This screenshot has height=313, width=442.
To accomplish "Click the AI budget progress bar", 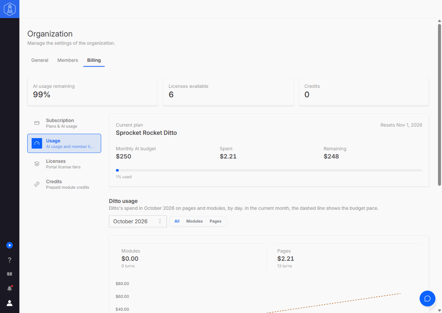I will click(269, 170).
